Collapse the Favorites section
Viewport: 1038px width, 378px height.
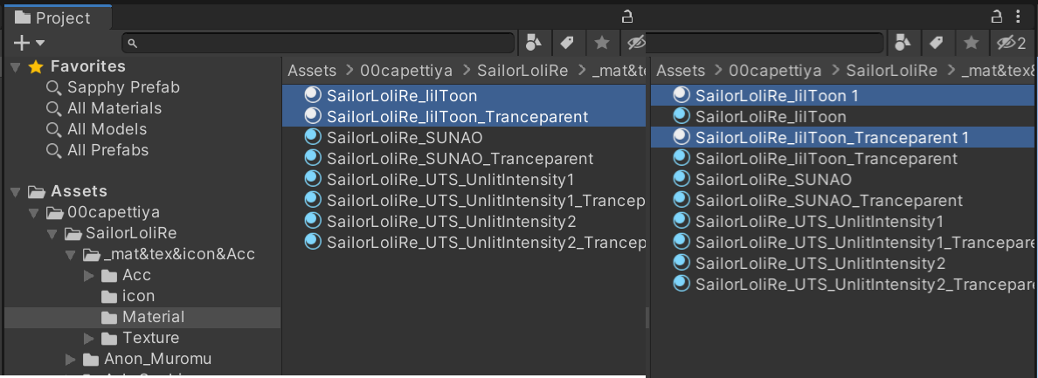click(16, 66)
